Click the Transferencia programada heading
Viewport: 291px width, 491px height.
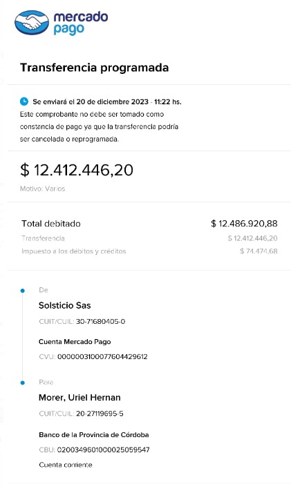pyautogui.click(x=95, y=68)
